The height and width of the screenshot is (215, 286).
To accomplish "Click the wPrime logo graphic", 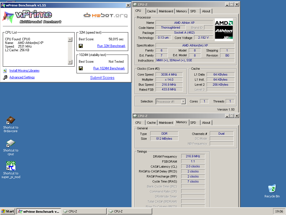I will click(32, 17).
